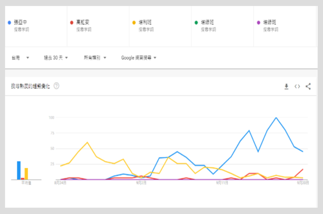
Task: Expand the 過去 30 天 time range dropdown
Action: tap(56, 58)
